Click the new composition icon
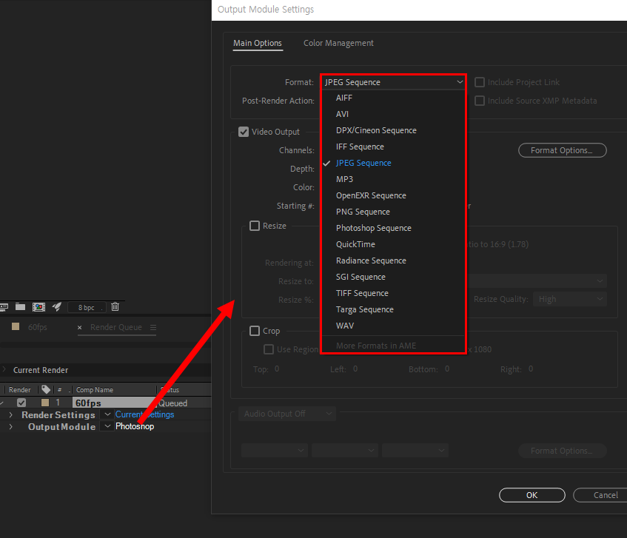The height and width of the screenshot is (538, 627). coord(38,306)
